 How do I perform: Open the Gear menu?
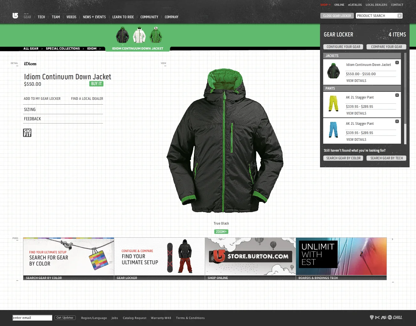pos(28,17)
